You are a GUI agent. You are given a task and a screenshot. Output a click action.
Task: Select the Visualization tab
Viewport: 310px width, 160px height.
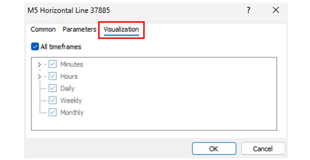[x=121, y=29]
